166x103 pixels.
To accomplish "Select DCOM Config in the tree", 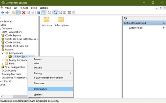I will coord(9,71).
